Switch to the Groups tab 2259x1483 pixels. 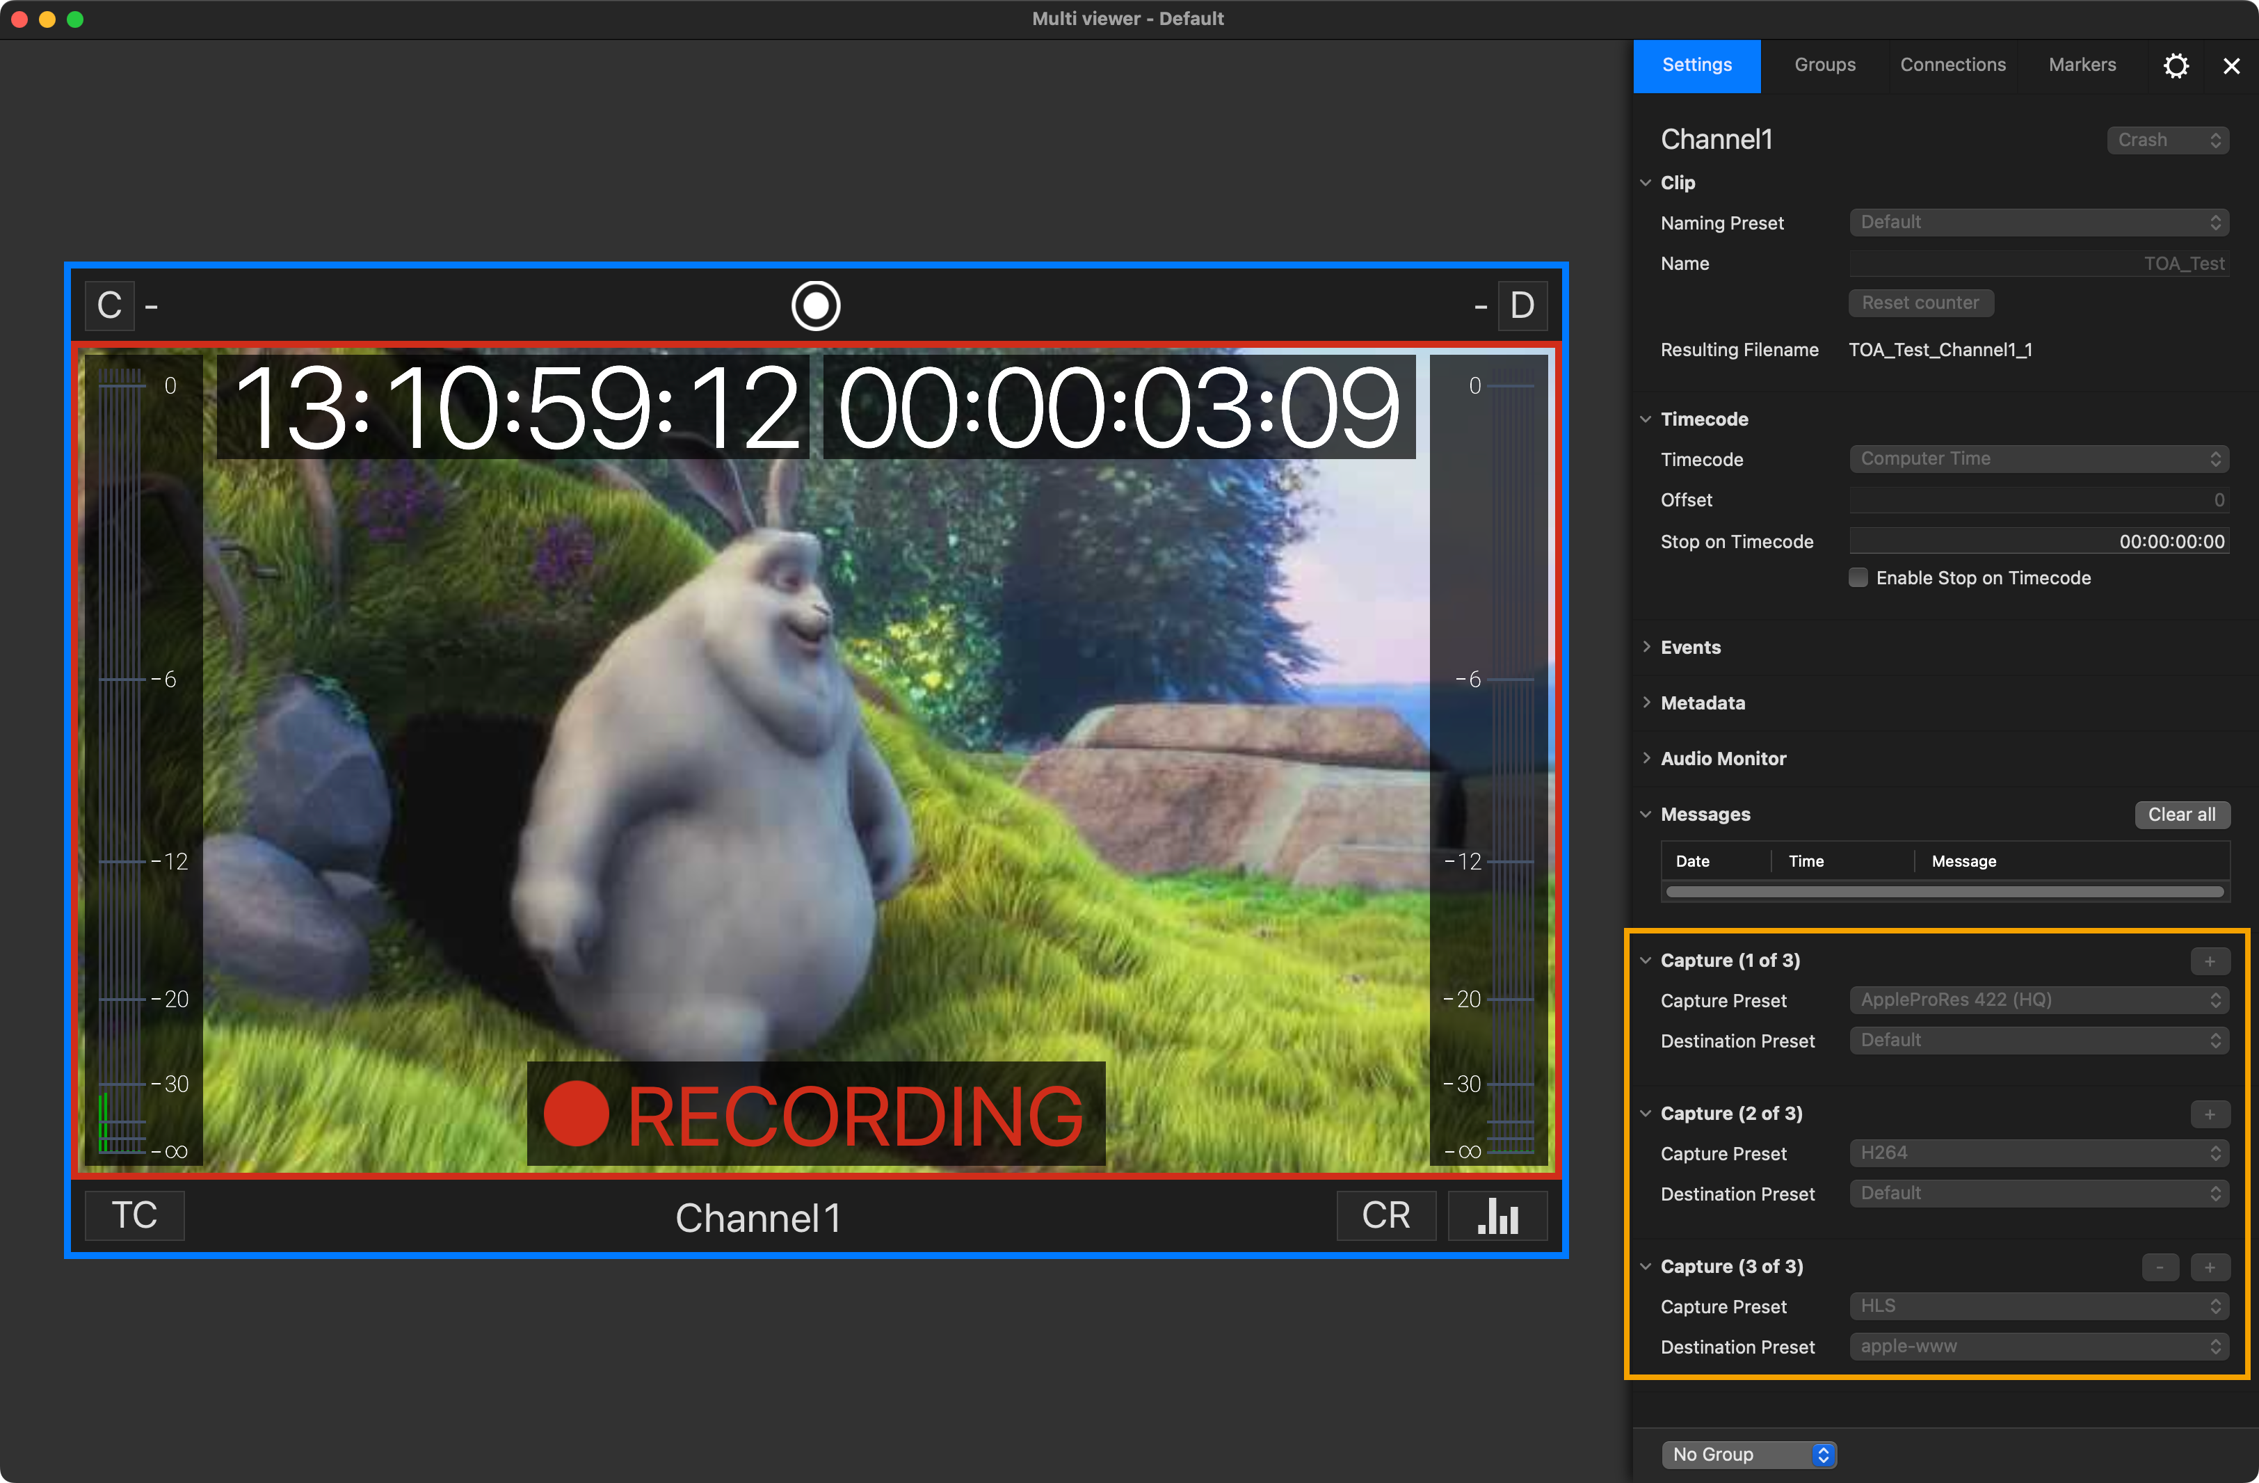pyautogui.click(x=1824, y=65)
